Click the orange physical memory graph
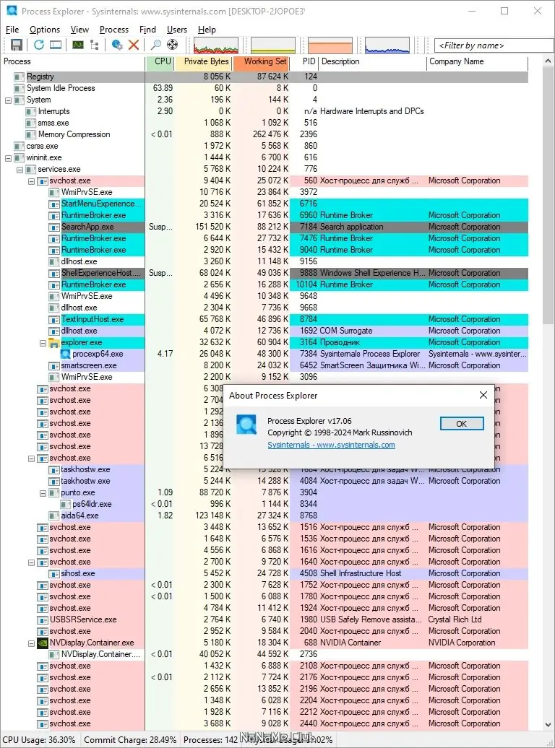The height and width of the screenshot is (748, 555). (x=330, y=45)
